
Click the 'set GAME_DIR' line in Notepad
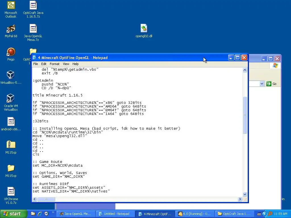59,177
